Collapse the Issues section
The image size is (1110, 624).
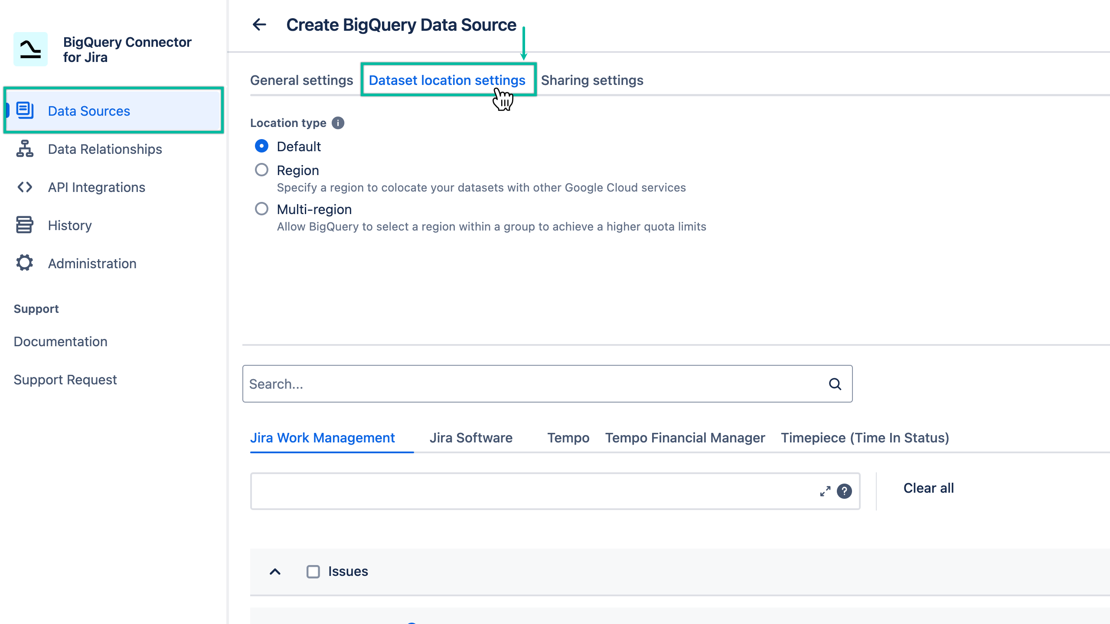(x=275, y=572)
